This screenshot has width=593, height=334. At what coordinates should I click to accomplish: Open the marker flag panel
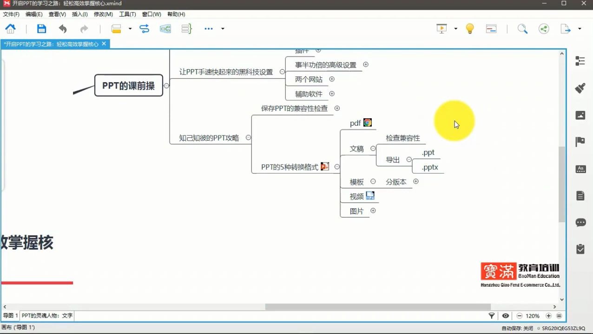pyautogui.click(x=580, y=141)
